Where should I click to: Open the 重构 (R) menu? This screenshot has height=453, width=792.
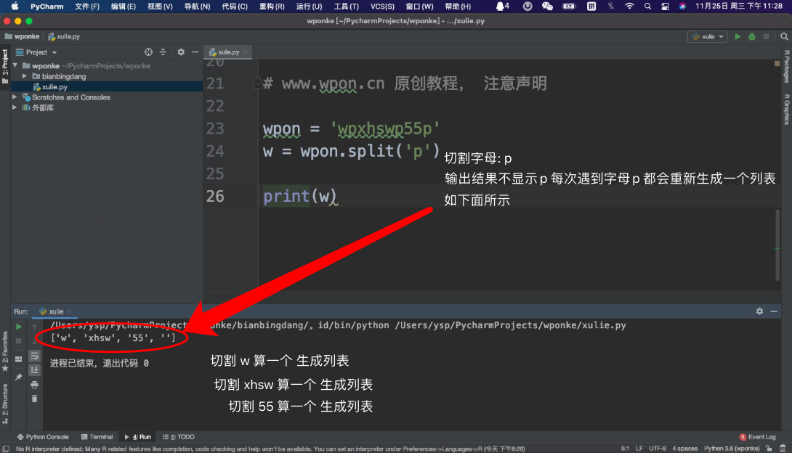click(x=272, y=7)
